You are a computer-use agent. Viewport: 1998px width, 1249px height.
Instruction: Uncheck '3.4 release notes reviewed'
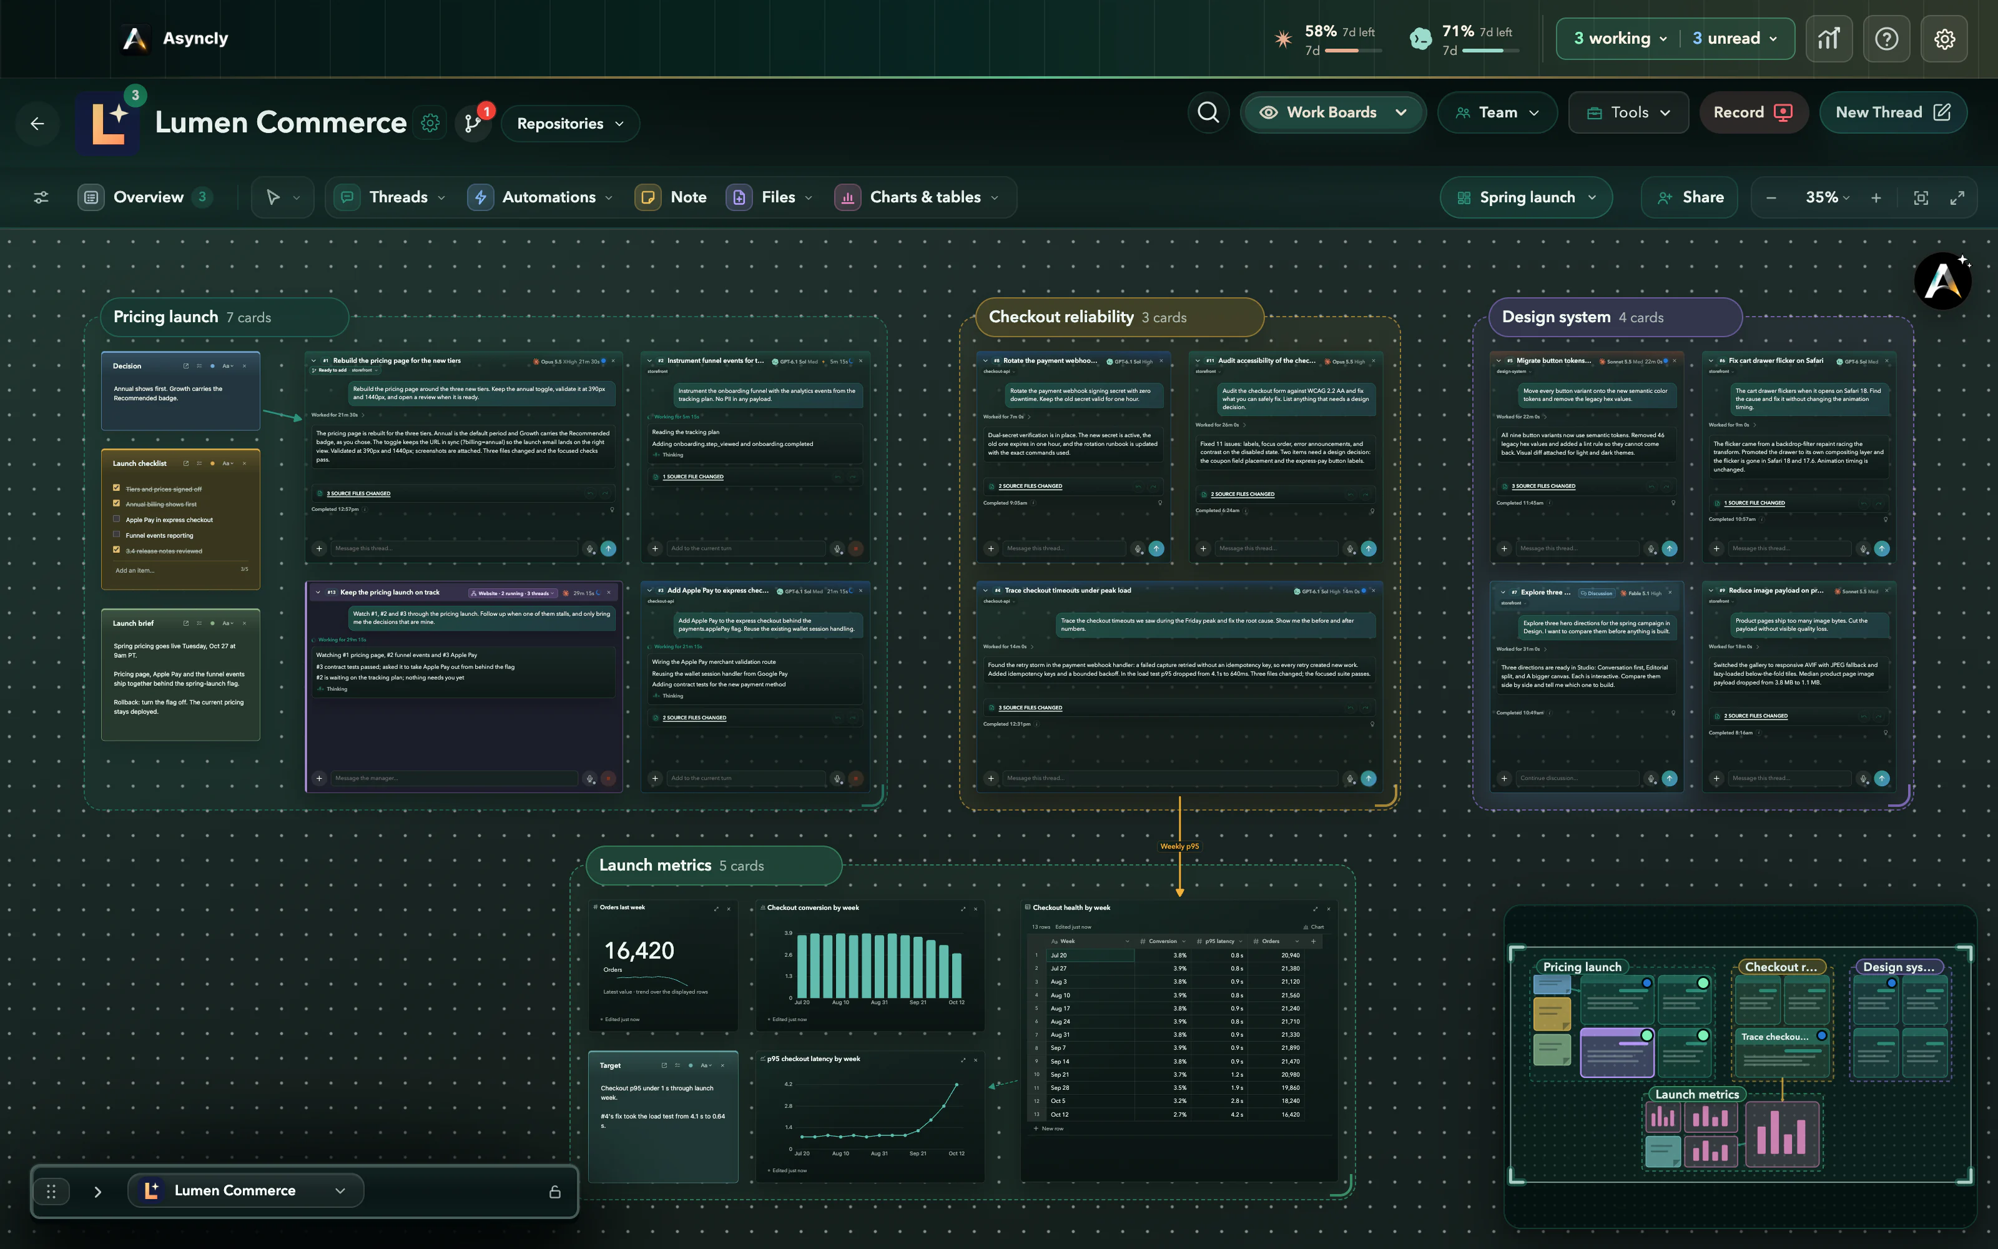[116, 550]
